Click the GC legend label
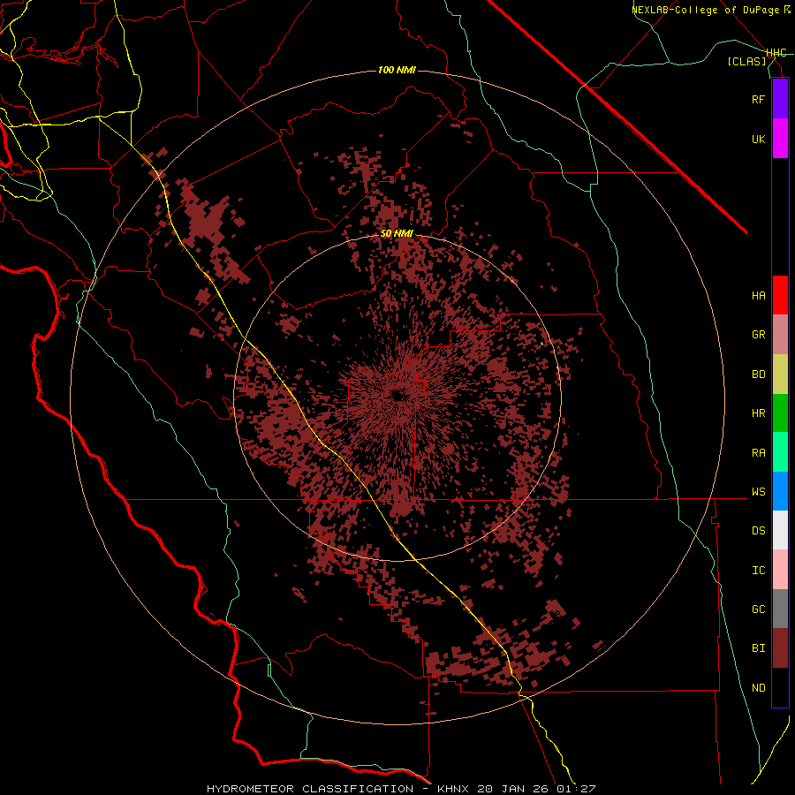 [759, 609]
